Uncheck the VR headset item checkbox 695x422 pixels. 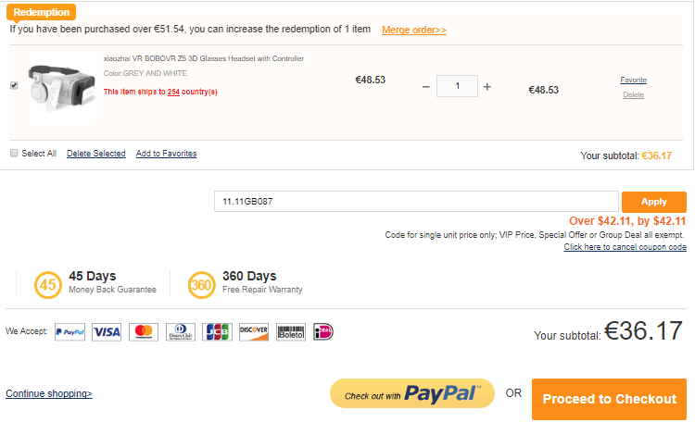14,85
